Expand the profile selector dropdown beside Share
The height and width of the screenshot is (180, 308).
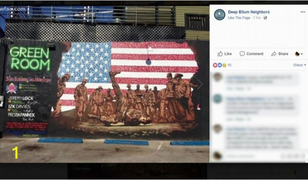click(x=299, y=54)
